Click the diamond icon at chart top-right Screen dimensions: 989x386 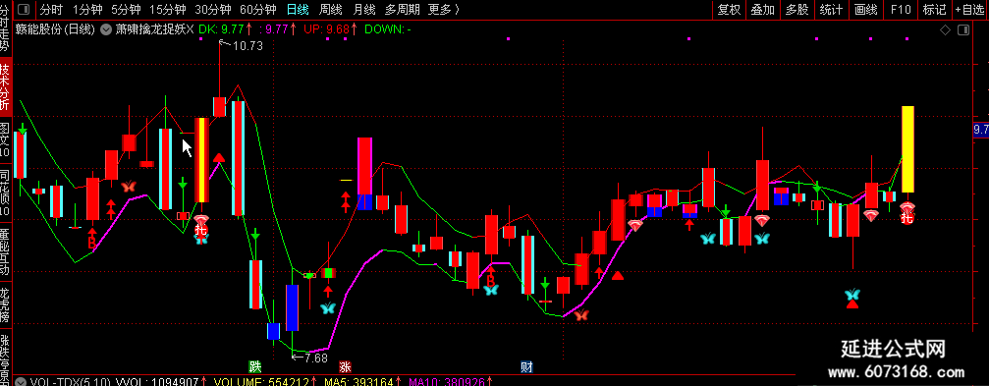coord(945,29)
